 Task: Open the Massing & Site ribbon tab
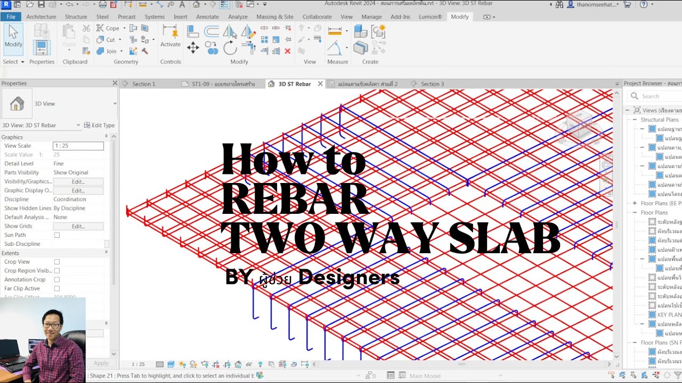coord(274,16)
